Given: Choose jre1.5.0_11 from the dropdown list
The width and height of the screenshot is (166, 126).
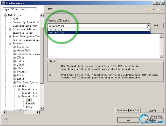Looking at the screenshot, I should point(99,30).
